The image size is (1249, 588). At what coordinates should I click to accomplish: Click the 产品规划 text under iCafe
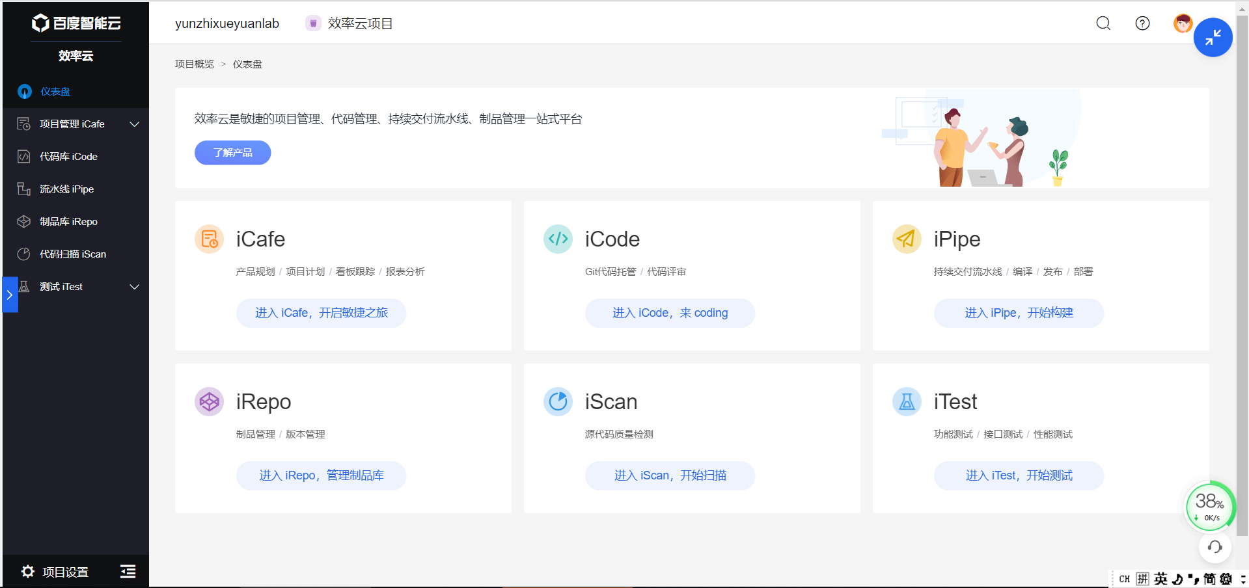pyautogui.click(x=255, y=272)
